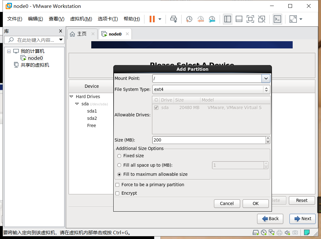This screenshot has width=321, height=239.
Task: Enable Force to be a primary partition
Action: 117,185
